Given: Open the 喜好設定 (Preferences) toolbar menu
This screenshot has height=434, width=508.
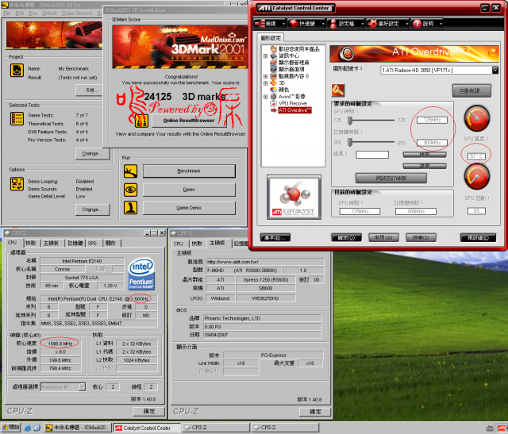Looking at the screenshot, I should (387, 24).
